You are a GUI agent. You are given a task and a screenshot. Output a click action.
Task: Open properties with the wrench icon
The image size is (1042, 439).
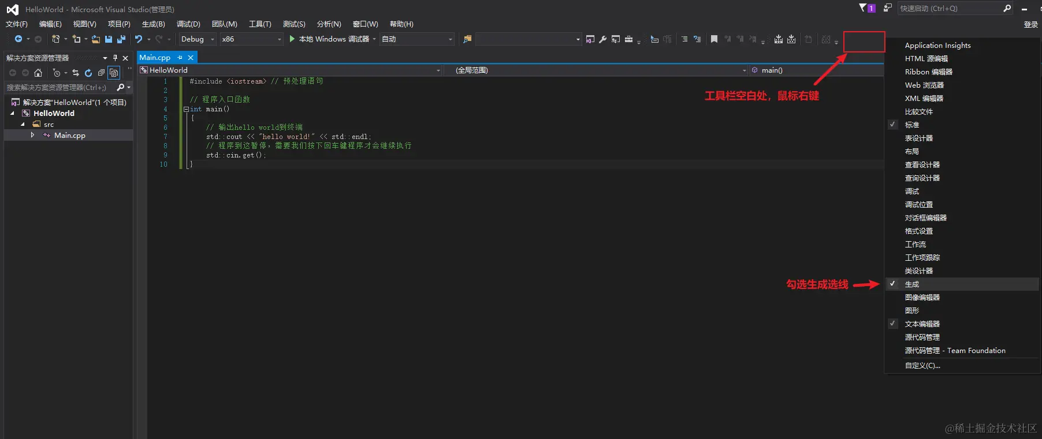pyautogui.click(x=602, y=39)
